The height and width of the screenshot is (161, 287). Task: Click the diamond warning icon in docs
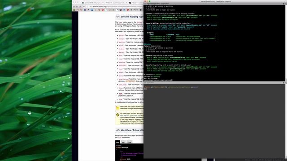pos(117,115)
